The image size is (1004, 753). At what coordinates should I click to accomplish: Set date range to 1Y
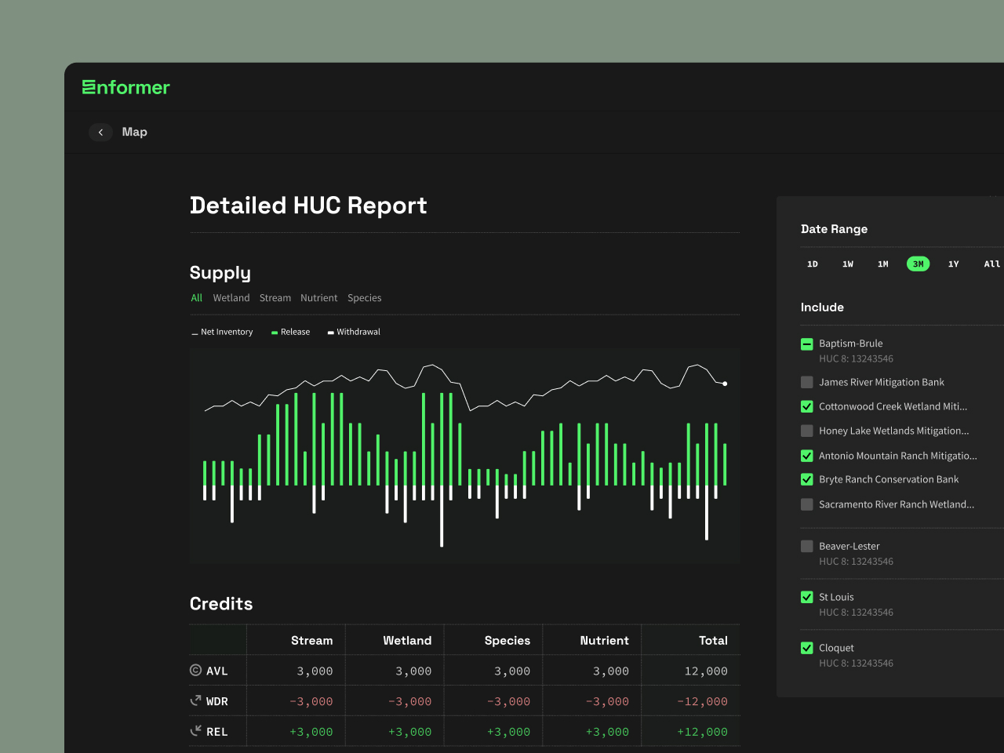click(954, 264)
